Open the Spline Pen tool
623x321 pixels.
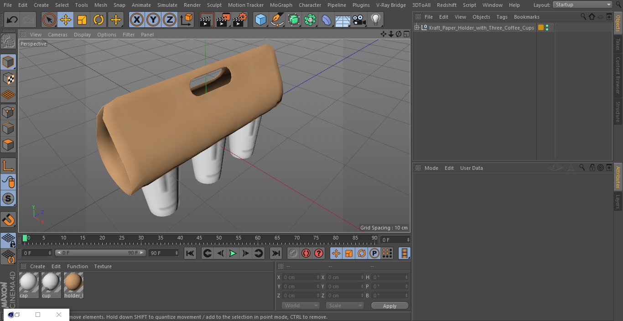click(x=277, y=20)
